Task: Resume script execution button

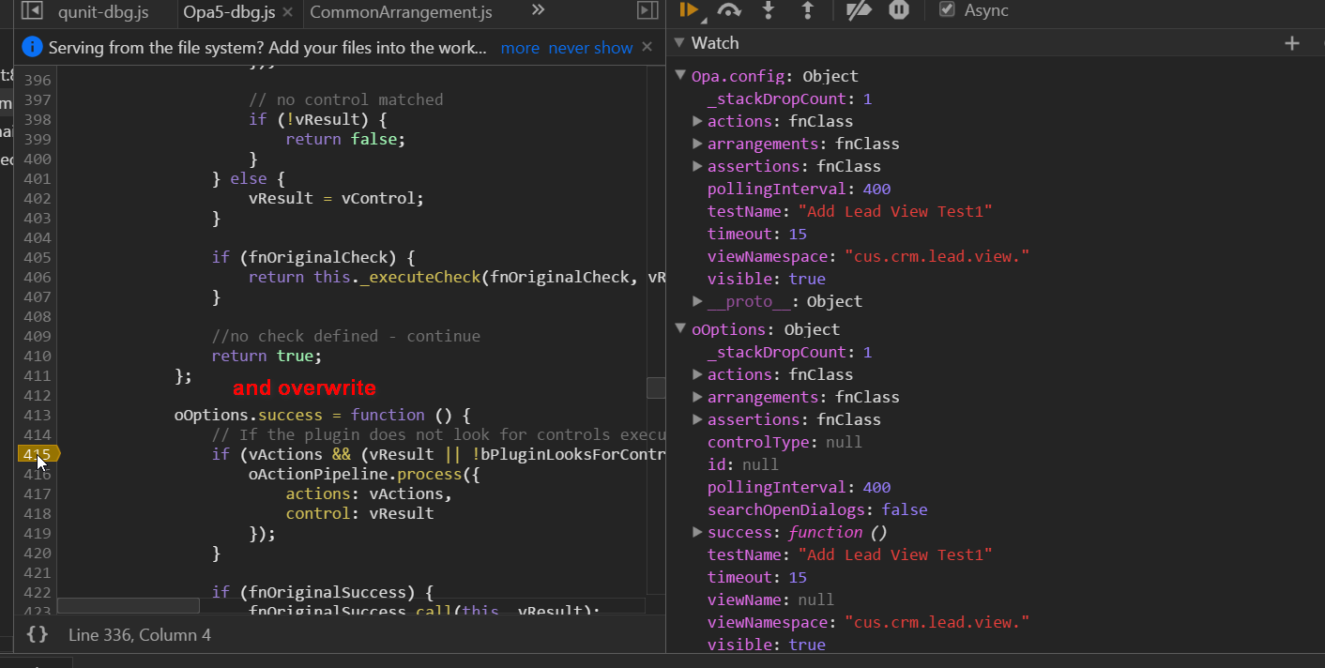Action: point(689,10)
